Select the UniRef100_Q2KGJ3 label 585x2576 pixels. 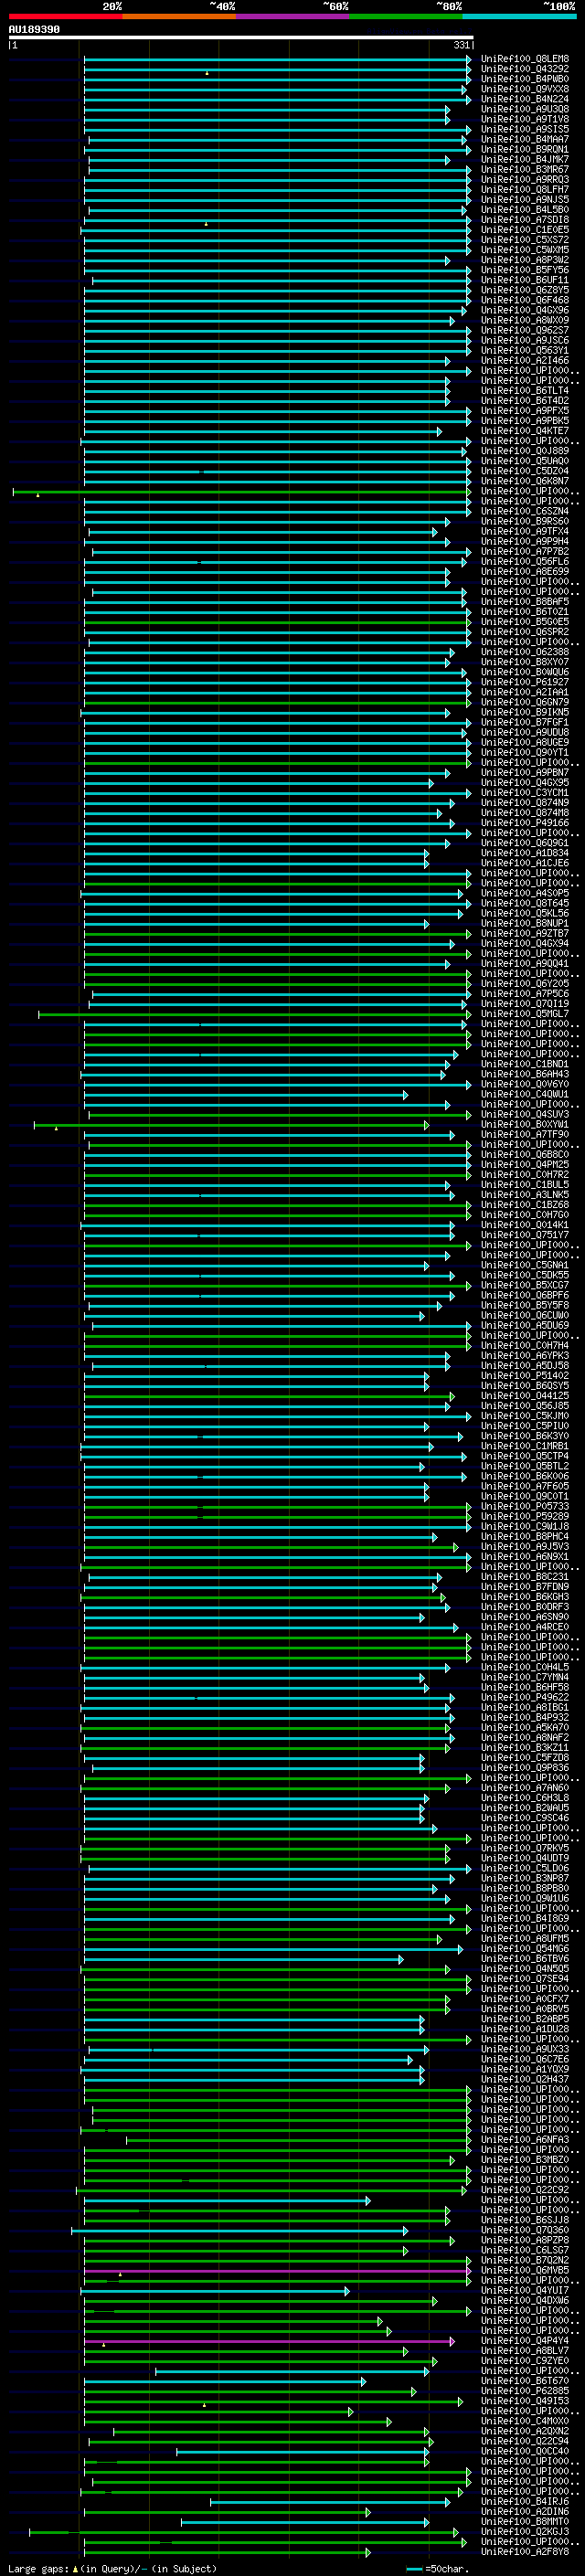[x=525, y=2531]
